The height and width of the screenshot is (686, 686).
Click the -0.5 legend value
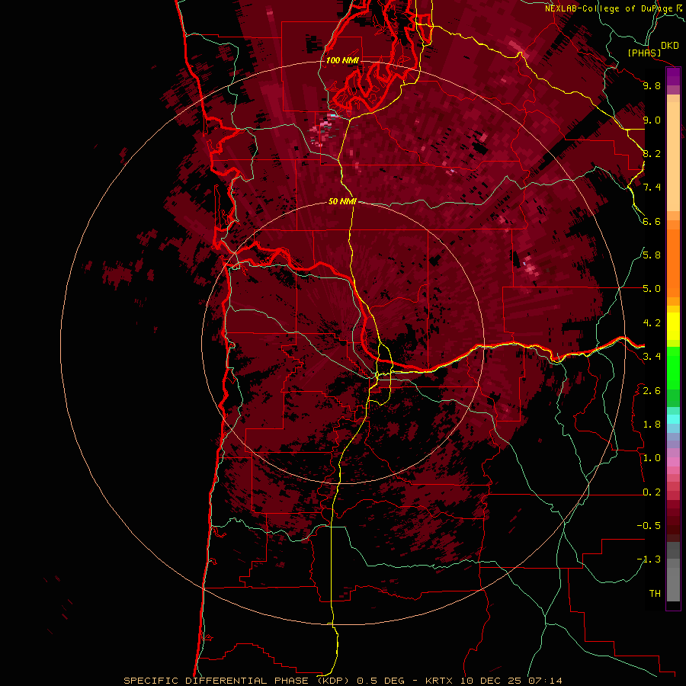(x=649, y=526)
